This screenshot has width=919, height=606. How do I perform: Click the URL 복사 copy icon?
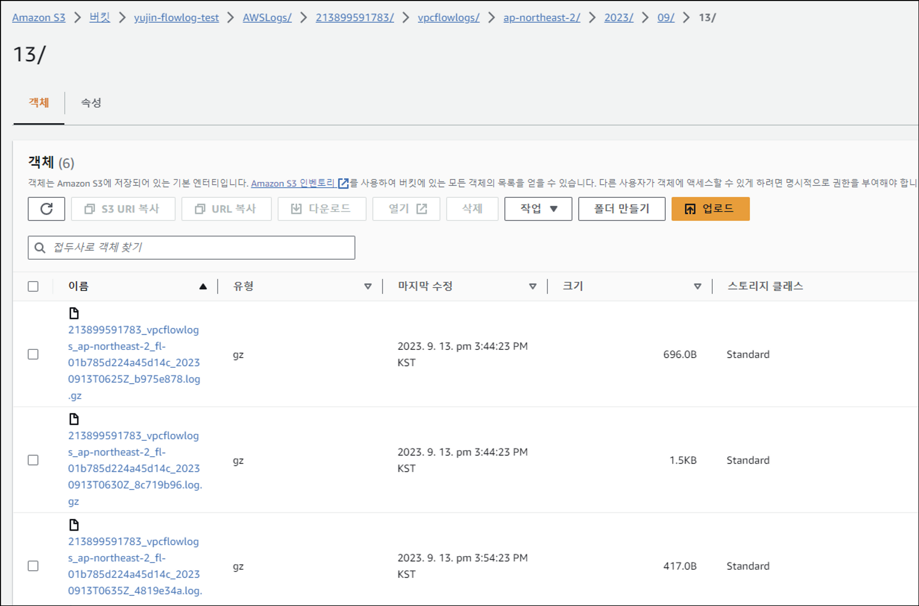(x=200, y=209)
